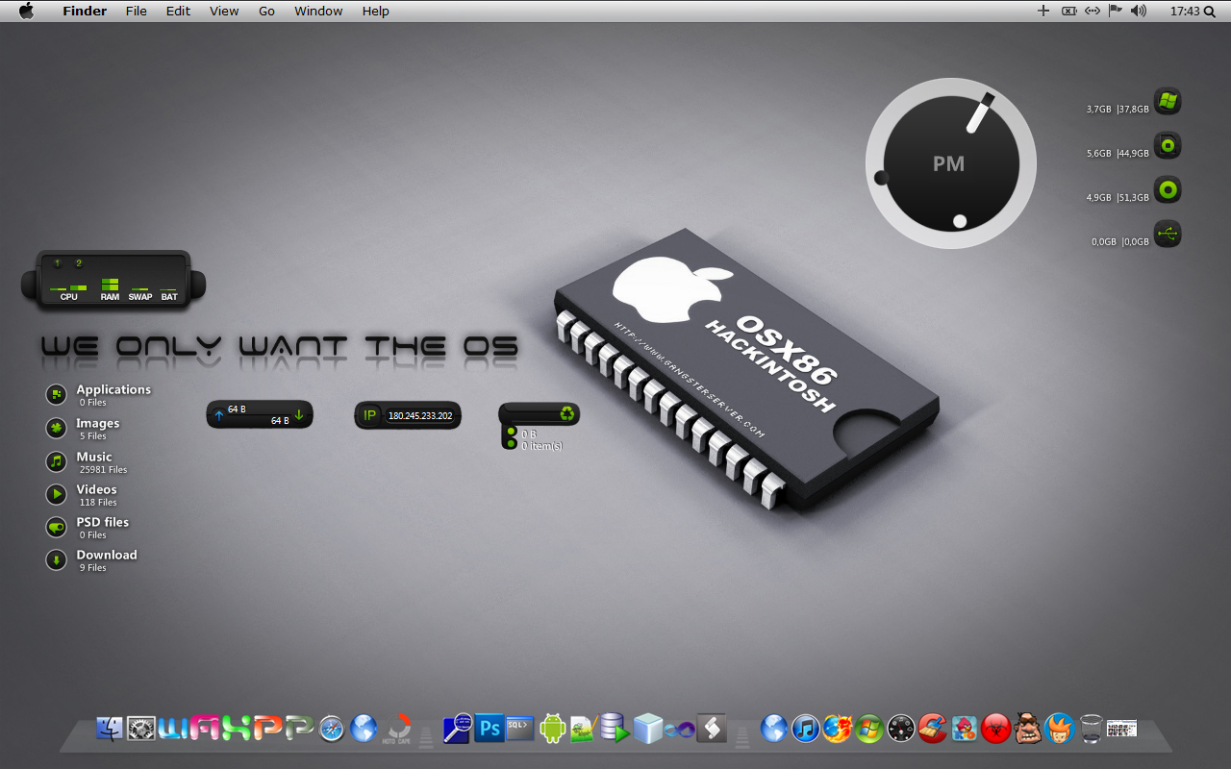
Task: Open the document thumbnail right of Trash
Action: 1121,729
